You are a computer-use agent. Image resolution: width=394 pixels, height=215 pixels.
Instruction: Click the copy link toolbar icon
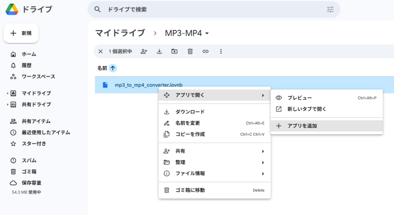(x=205, y=51)
